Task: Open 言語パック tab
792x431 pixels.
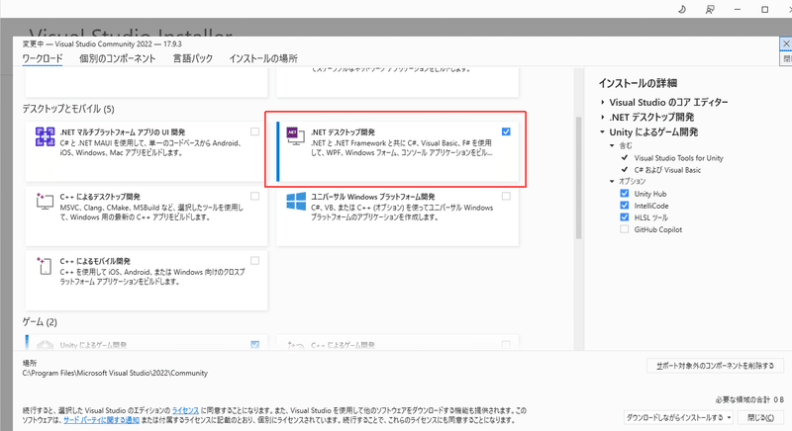Action: point(192,59)
